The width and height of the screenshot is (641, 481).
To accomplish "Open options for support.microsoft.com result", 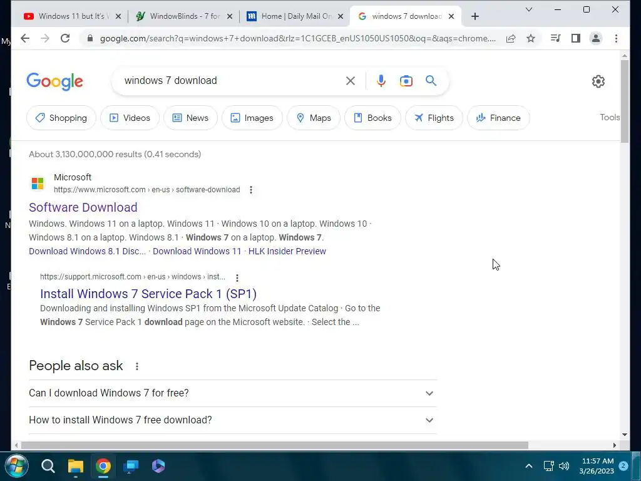I will [x=237, y=277].
